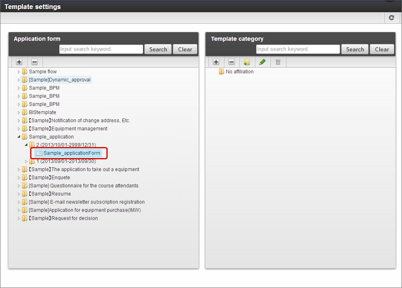Viewport: 402px width, 288px height.
Task: Click Search in Application form panel
Action: pyautogui.click(x=158, y=49)
